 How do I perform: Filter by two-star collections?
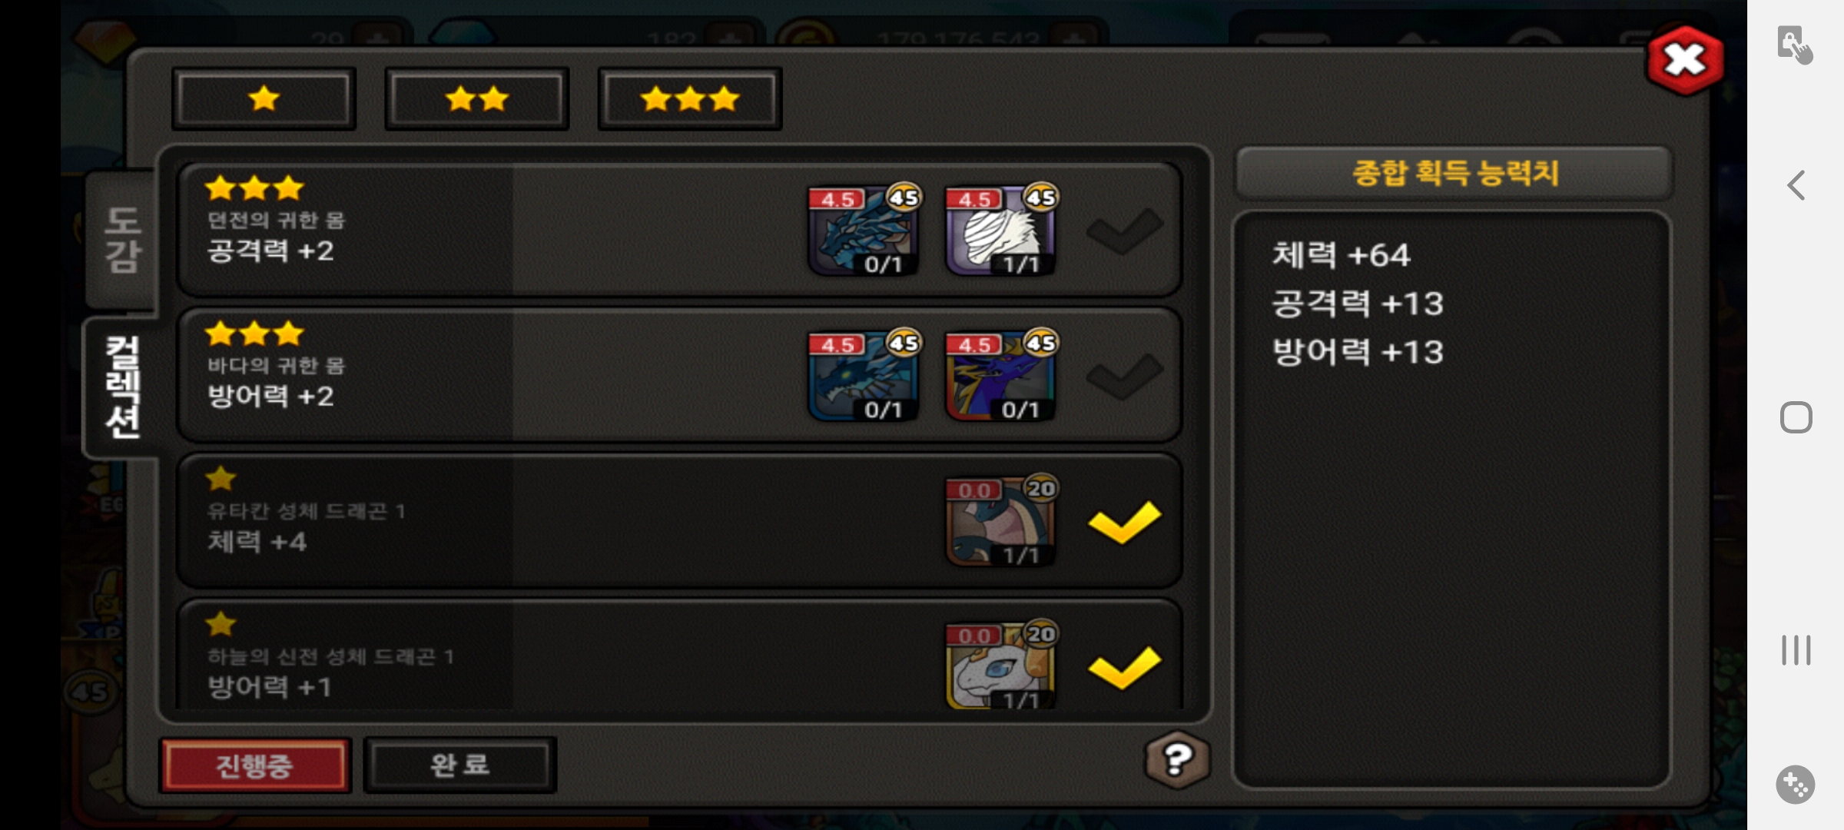click(476, 98)
